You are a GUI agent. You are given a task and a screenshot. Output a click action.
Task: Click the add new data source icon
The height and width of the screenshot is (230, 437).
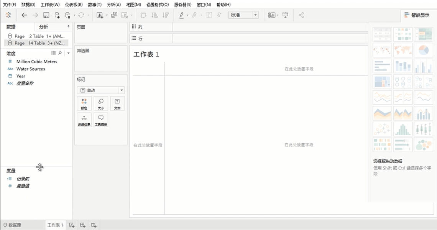click(57, 15)
